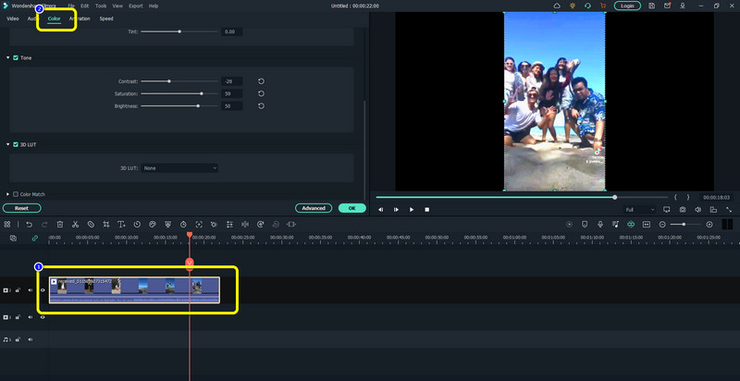The width and height of the screenshot is (740, 381).
Task: Switch to the Speed tab
Action: tap(106, 18)
